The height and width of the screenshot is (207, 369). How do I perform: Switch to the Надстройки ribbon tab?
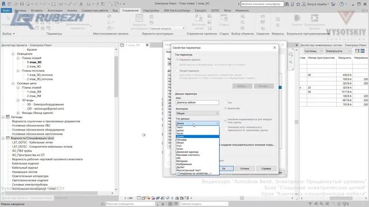151,10
